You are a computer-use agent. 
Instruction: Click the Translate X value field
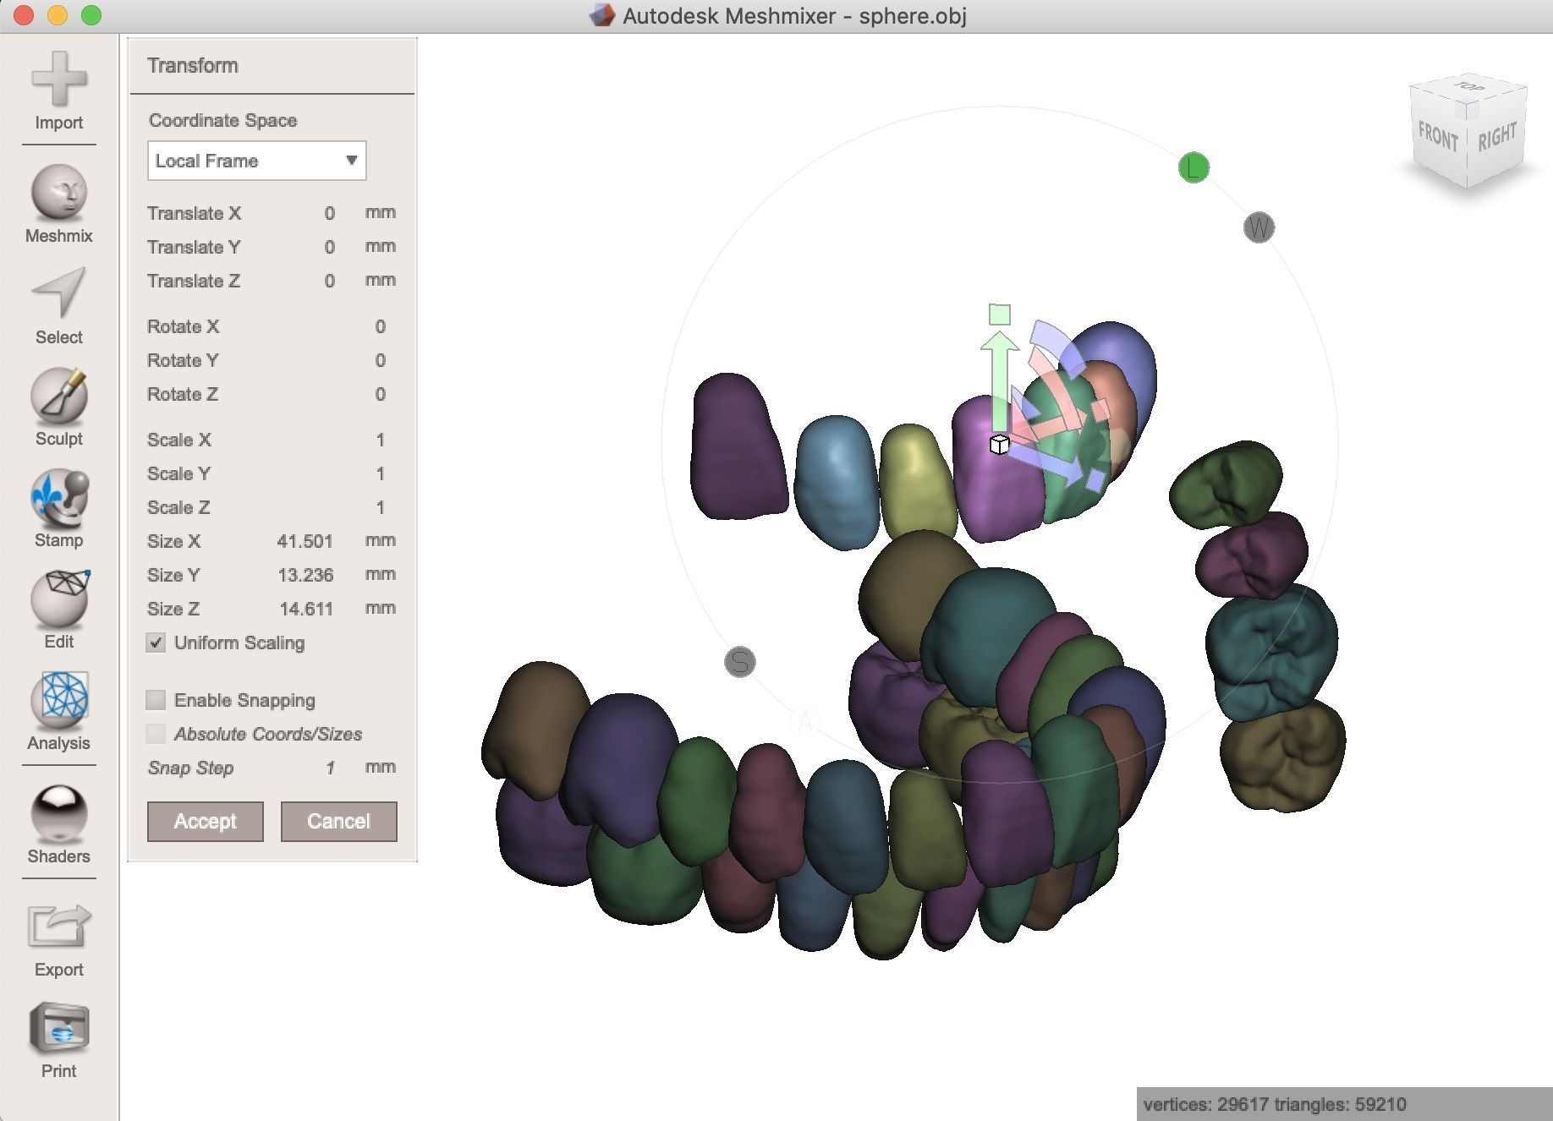pos(329,213)
